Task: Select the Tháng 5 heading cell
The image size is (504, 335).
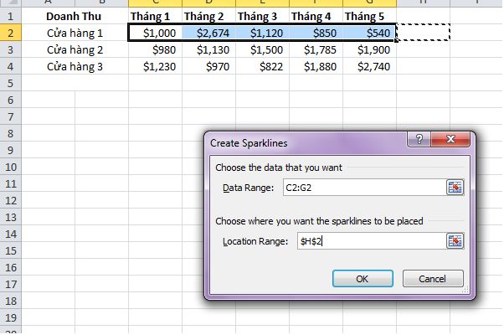Action: coord(369,16)
